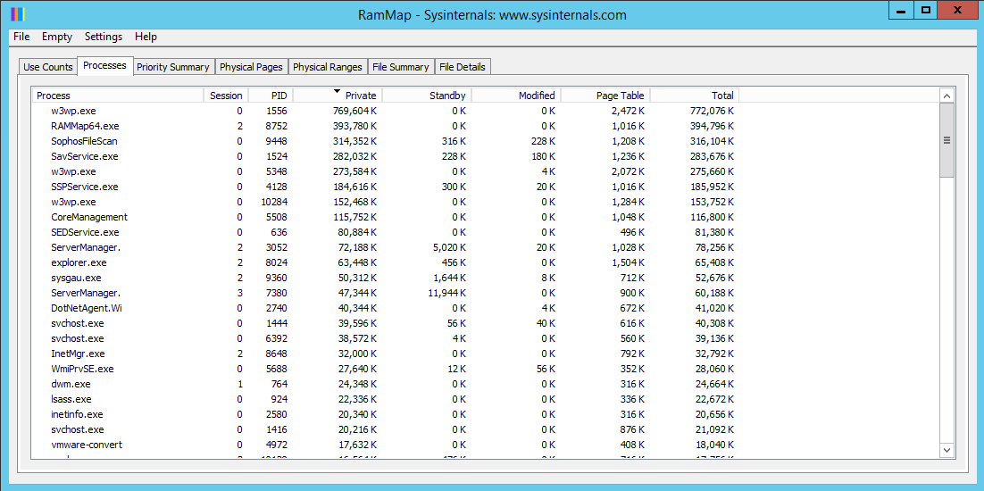The image size is (984, 491).
Task: Click the 228 K modified value for SophosFileScan
Action: pos(543,141)
